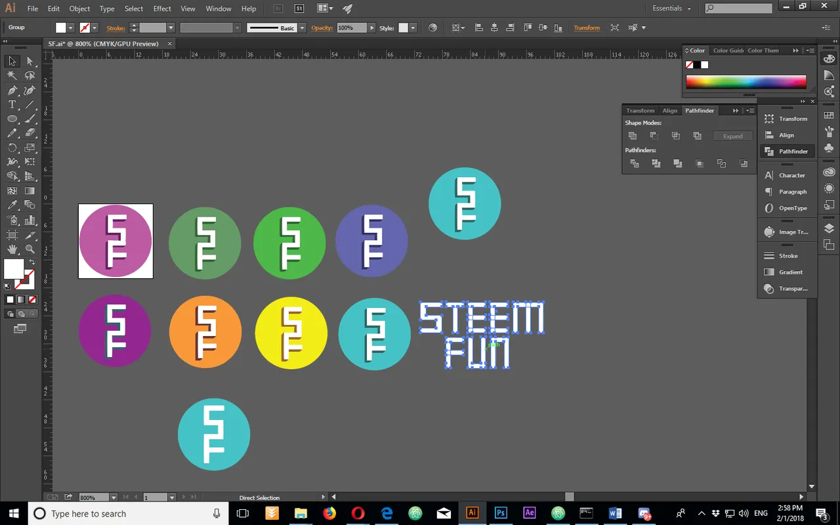Select the Pencil tool
Image resolution: width=840 pixels, height=525 pixels.
12,133
